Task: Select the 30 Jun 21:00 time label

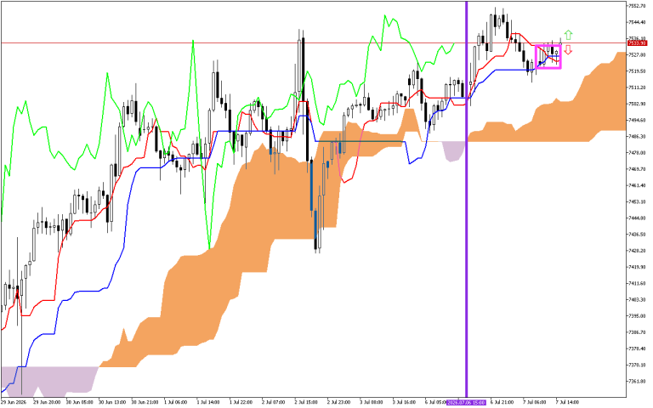Action: (145, 403)
